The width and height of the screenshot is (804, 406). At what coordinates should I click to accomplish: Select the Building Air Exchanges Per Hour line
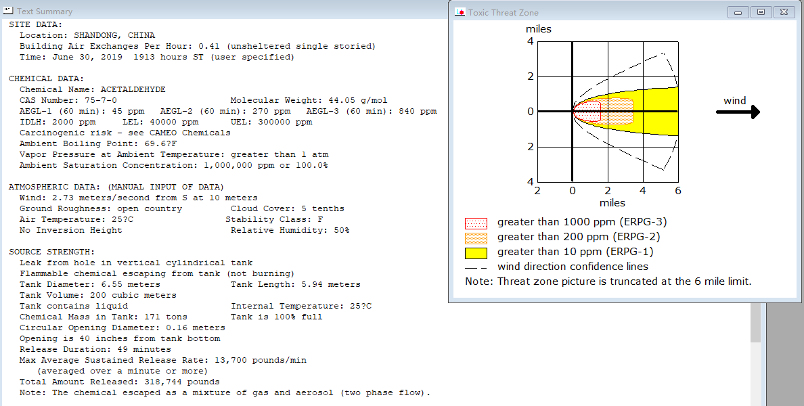click(x=198, y=46)
